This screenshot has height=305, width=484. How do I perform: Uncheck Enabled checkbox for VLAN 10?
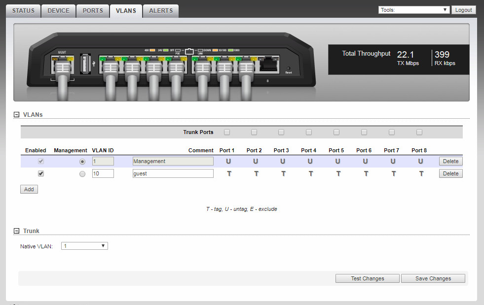click(41, 173)
